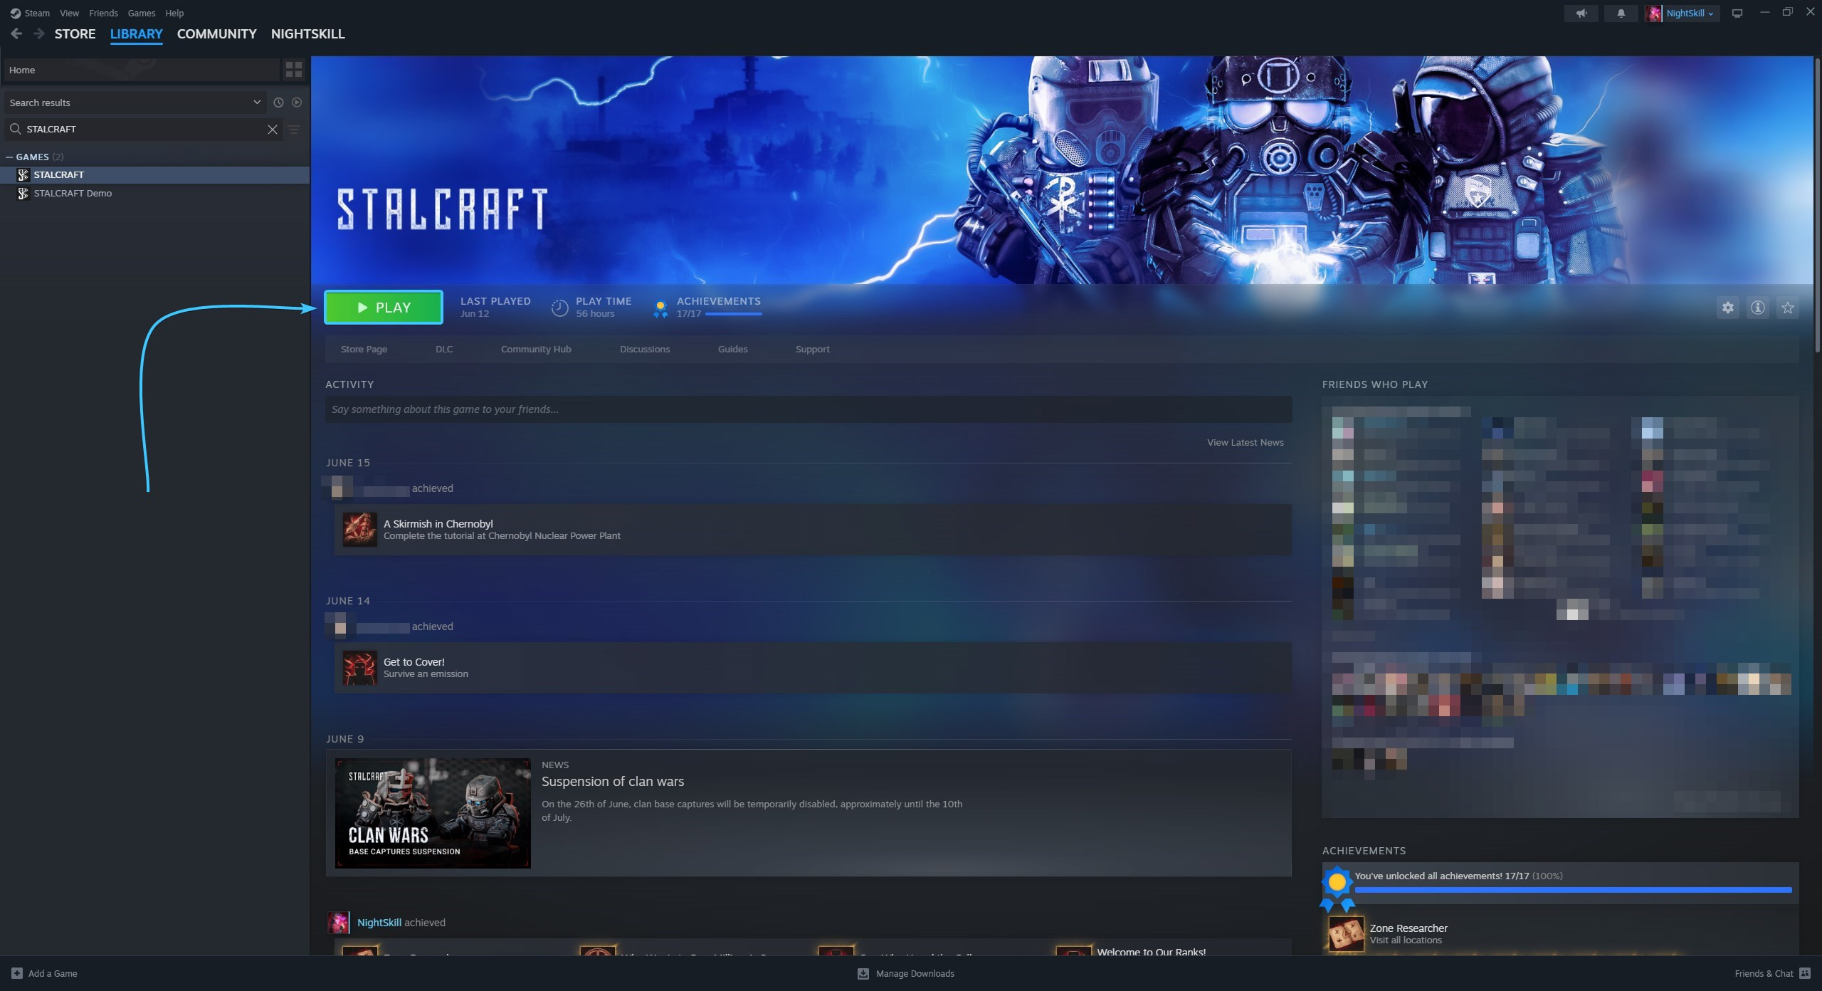
Task: Click the announcements megaphone icon
Action: pos(1581,13)
